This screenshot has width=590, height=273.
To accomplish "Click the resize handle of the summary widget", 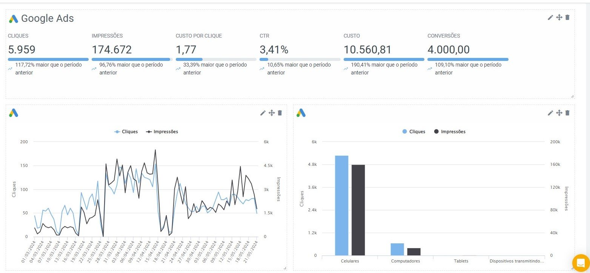I will pos(573,96).
